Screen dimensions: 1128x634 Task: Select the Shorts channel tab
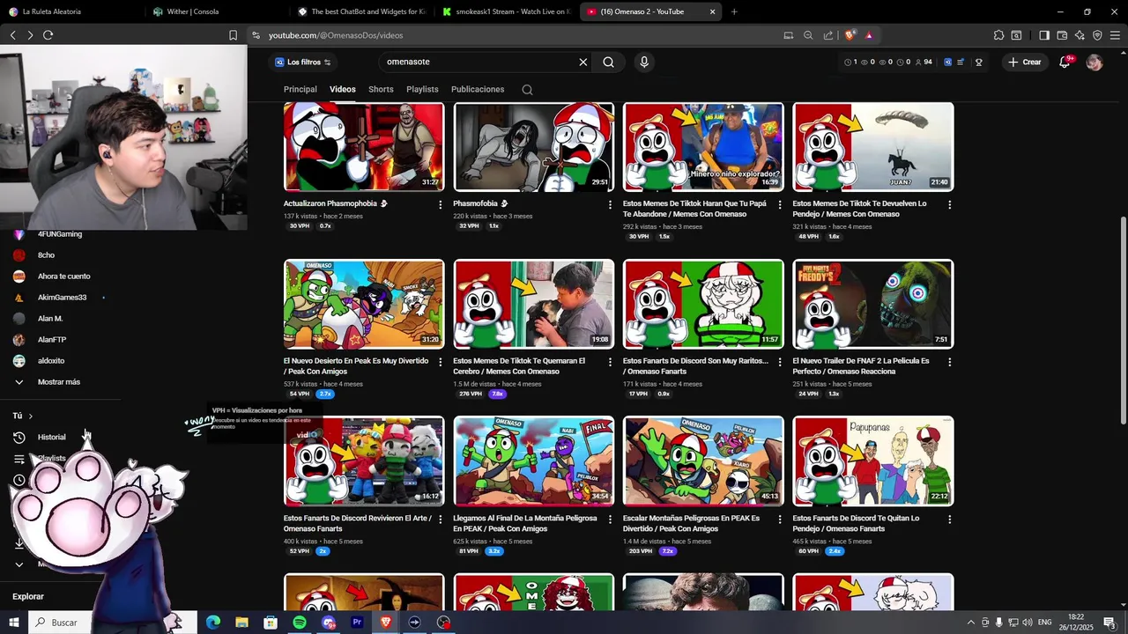(381, 89)
